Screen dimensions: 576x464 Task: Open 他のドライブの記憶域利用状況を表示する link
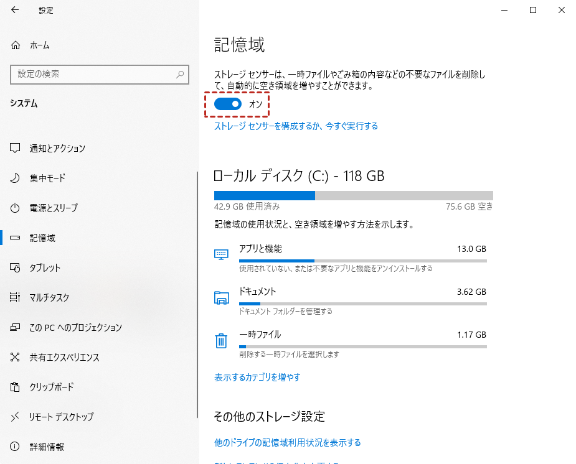(x=288, y=443)
